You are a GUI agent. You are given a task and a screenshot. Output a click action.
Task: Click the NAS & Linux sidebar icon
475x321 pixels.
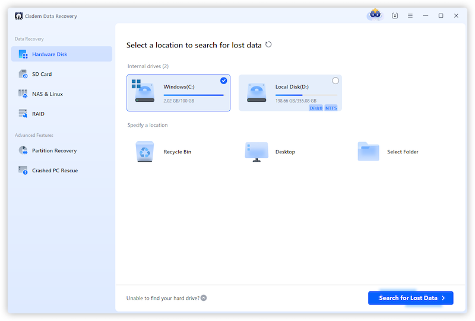pyautogui.click(x=23, y=94)
